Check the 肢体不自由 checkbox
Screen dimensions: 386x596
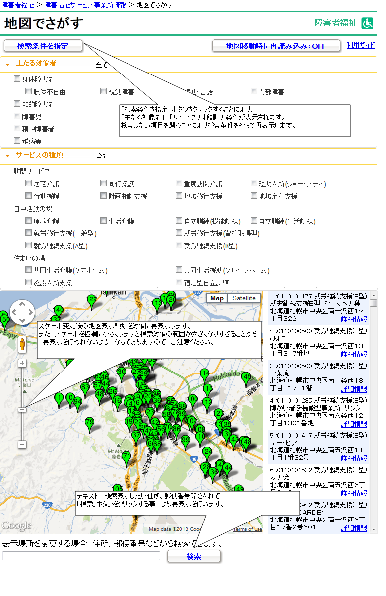29,91
